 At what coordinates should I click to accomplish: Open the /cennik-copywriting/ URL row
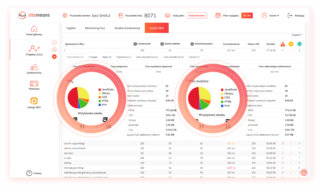74,144
